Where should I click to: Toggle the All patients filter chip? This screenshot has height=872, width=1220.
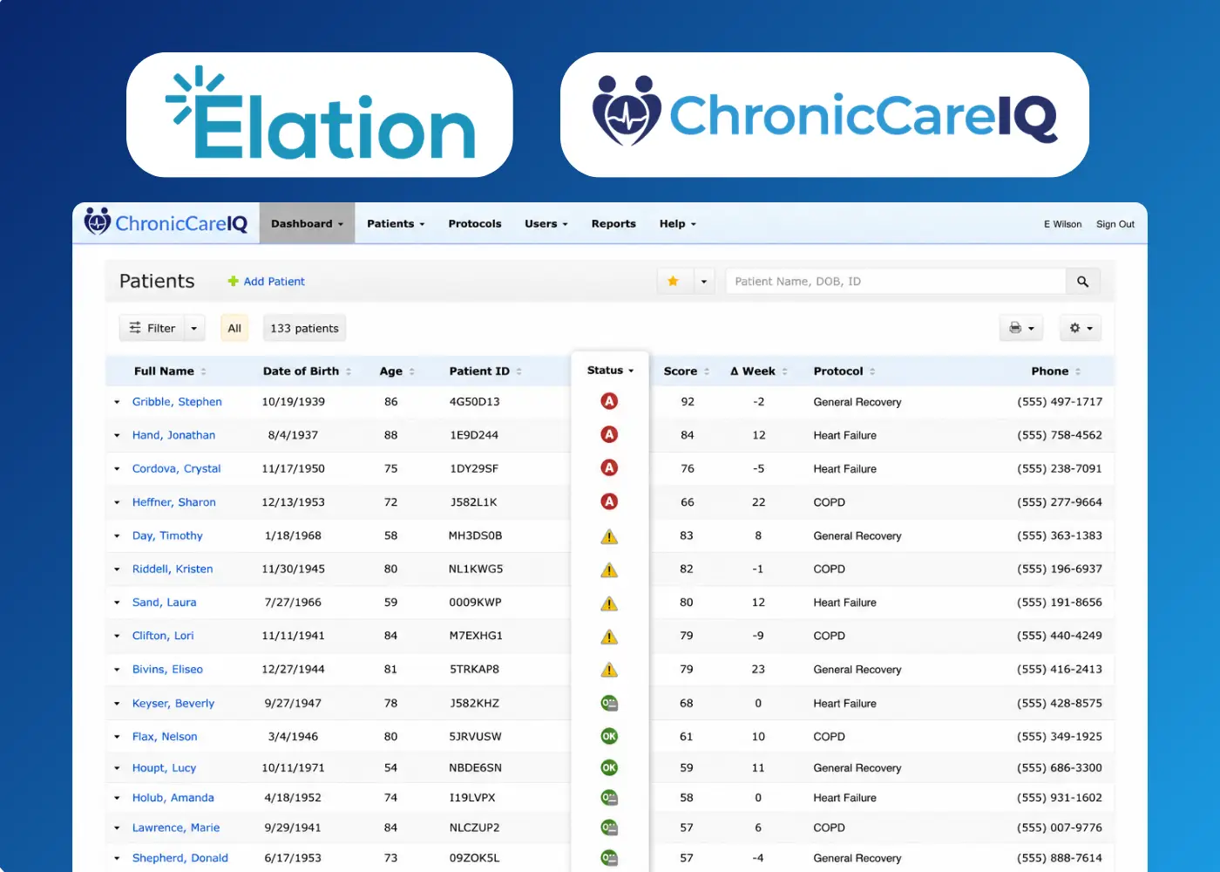click(x=234, y=328)
